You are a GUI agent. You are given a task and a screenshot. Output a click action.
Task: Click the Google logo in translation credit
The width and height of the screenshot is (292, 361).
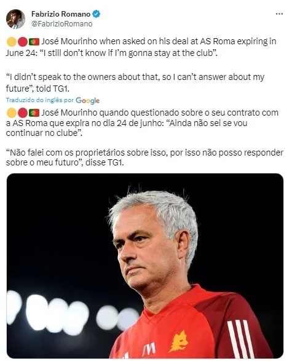(x=87, y=100)
